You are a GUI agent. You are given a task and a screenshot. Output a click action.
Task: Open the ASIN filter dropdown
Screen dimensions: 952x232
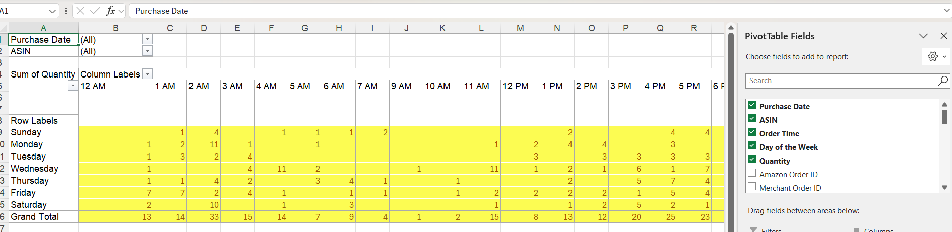147,51
